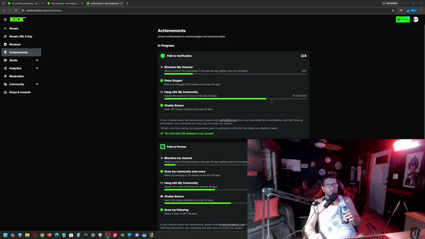Open the Chrome three-dot menu
Image resolution: width=425 pixels, height=239 pixels.
[421, 10]
